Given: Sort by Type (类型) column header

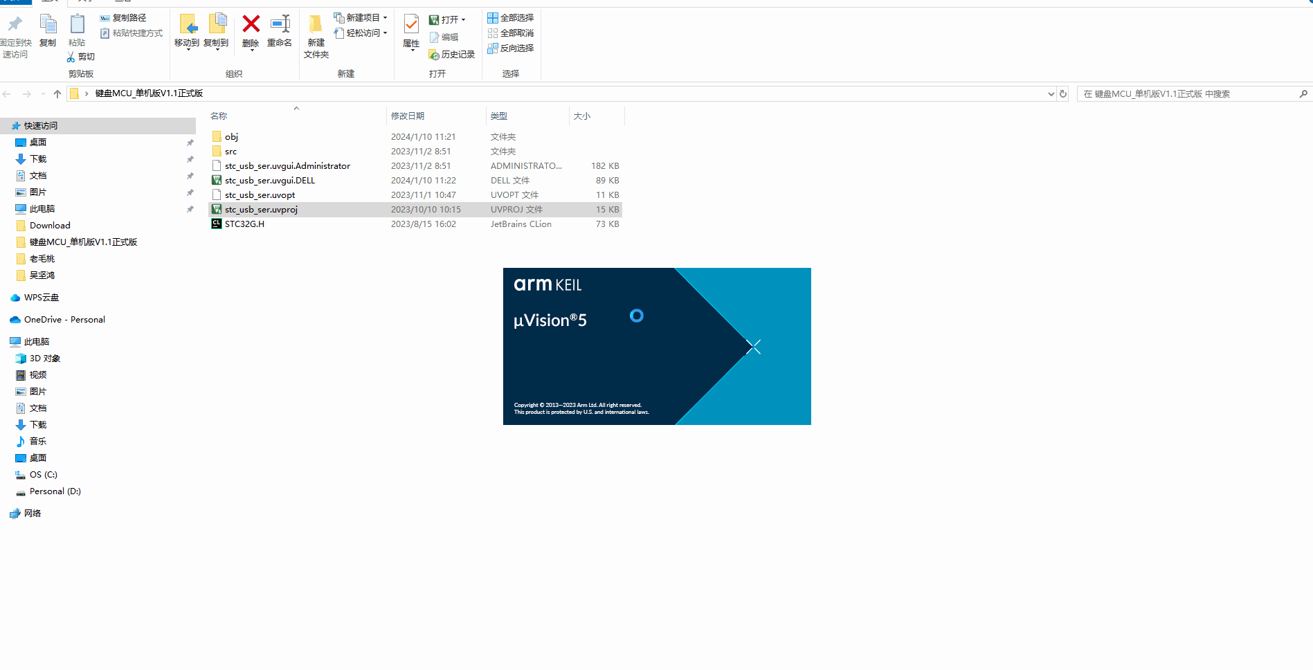Looking at the screenshot, I should click(499, 116).
